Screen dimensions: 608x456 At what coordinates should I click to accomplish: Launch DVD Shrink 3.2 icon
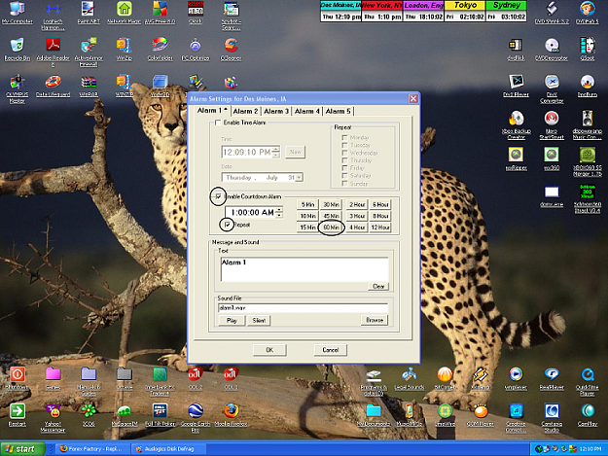552,13
